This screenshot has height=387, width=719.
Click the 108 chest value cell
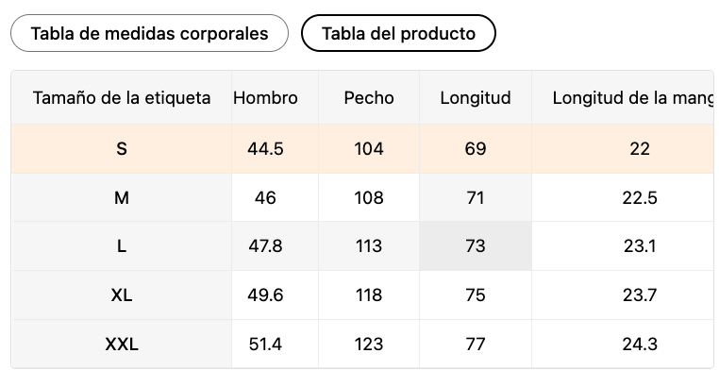(369, 197)
